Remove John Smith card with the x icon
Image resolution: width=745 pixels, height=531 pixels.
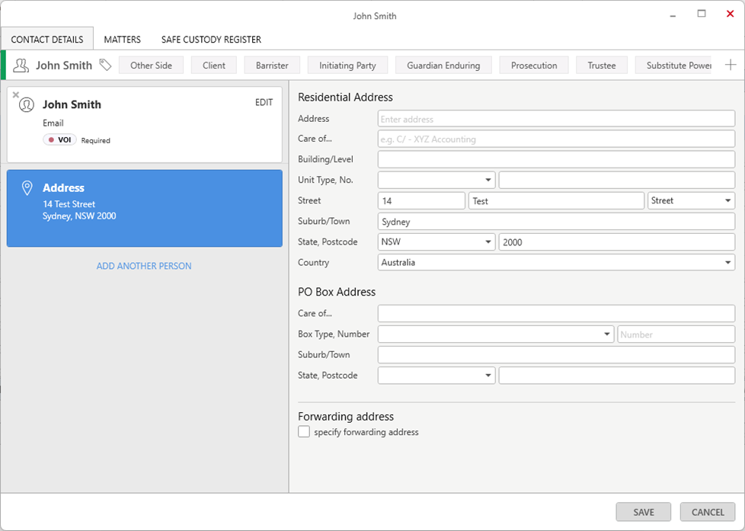click(x=16, y=94)
